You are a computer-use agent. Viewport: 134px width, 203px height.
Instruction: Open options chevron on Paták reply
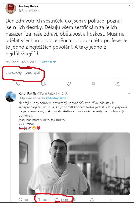coord(129,93)
